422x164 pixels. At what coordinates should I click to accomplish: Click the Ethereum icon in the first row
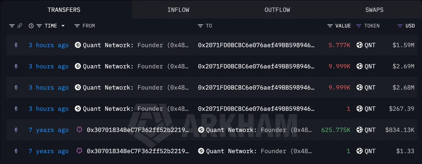(x=16, y=45)
